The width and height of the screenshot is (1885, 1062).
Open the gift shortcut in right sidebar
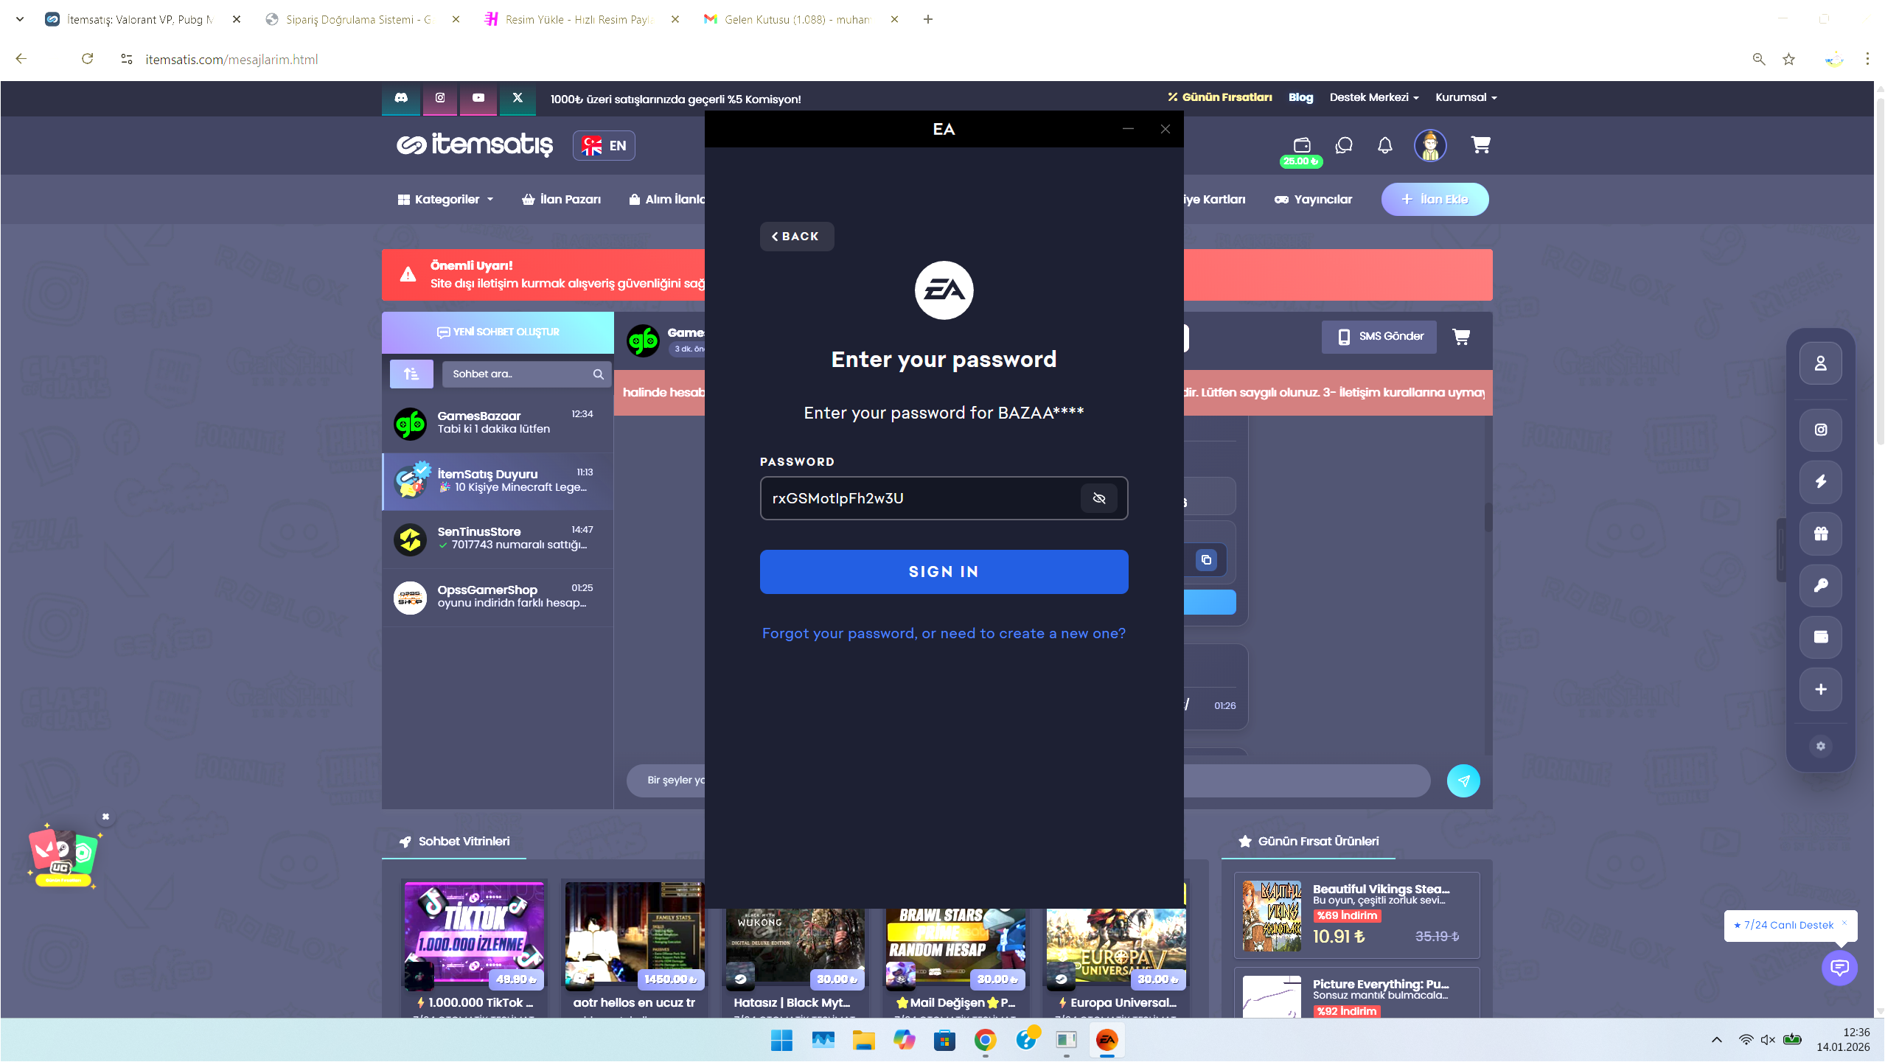[x=1821, y=534]
